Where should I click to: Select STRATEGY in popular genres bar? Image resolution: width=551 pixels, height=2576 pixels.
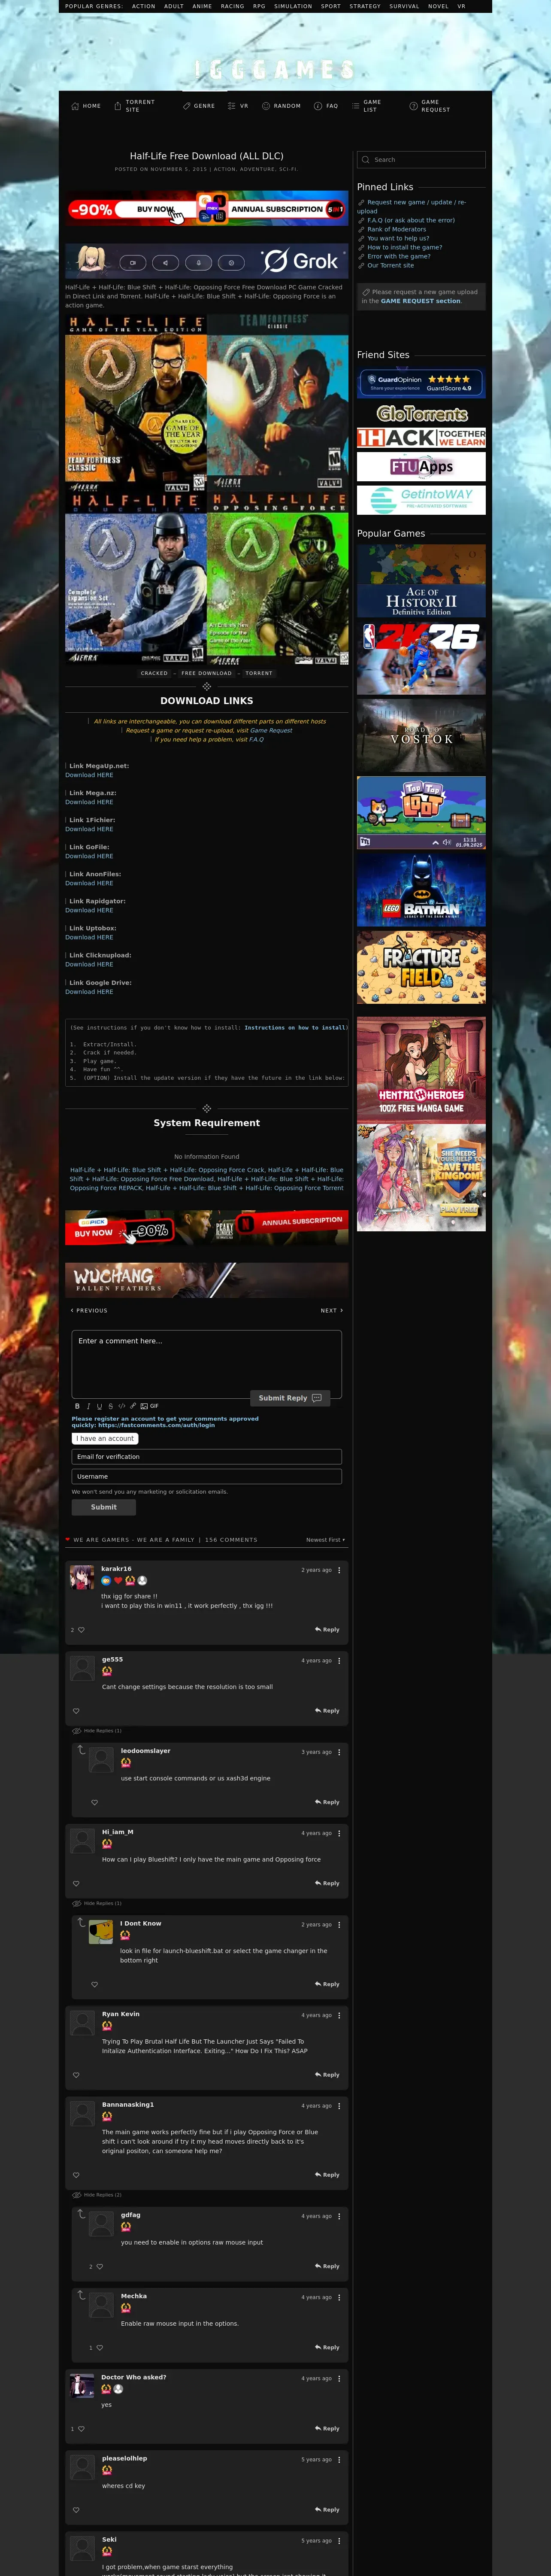pyautogui.click(x=365, y=6)
